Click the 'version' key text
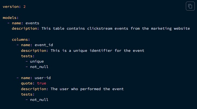 click(11, 7)
